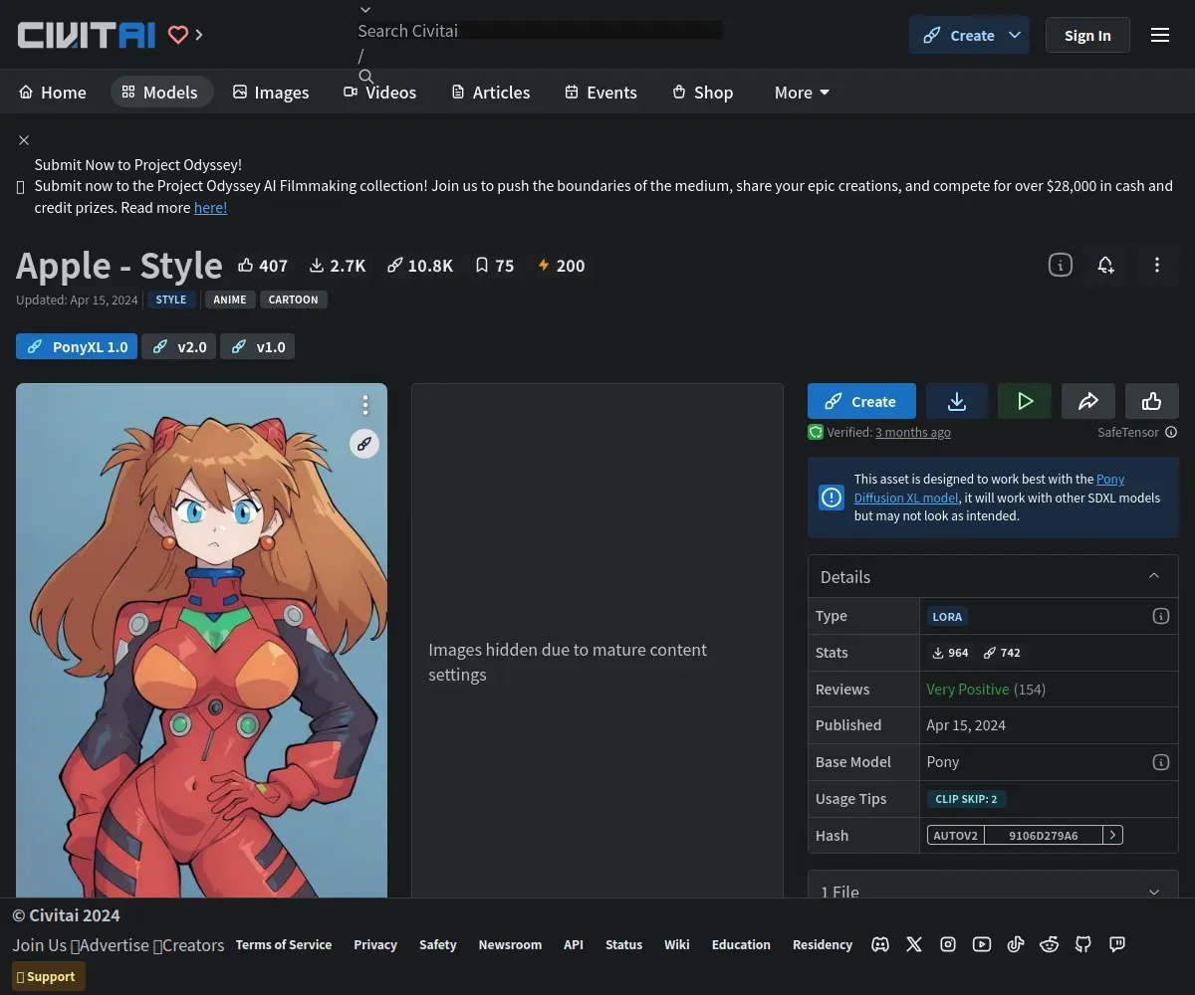Open the image's three-dot menu
The width and height of the screenshot is (1195, 995).
click(365, 405)
